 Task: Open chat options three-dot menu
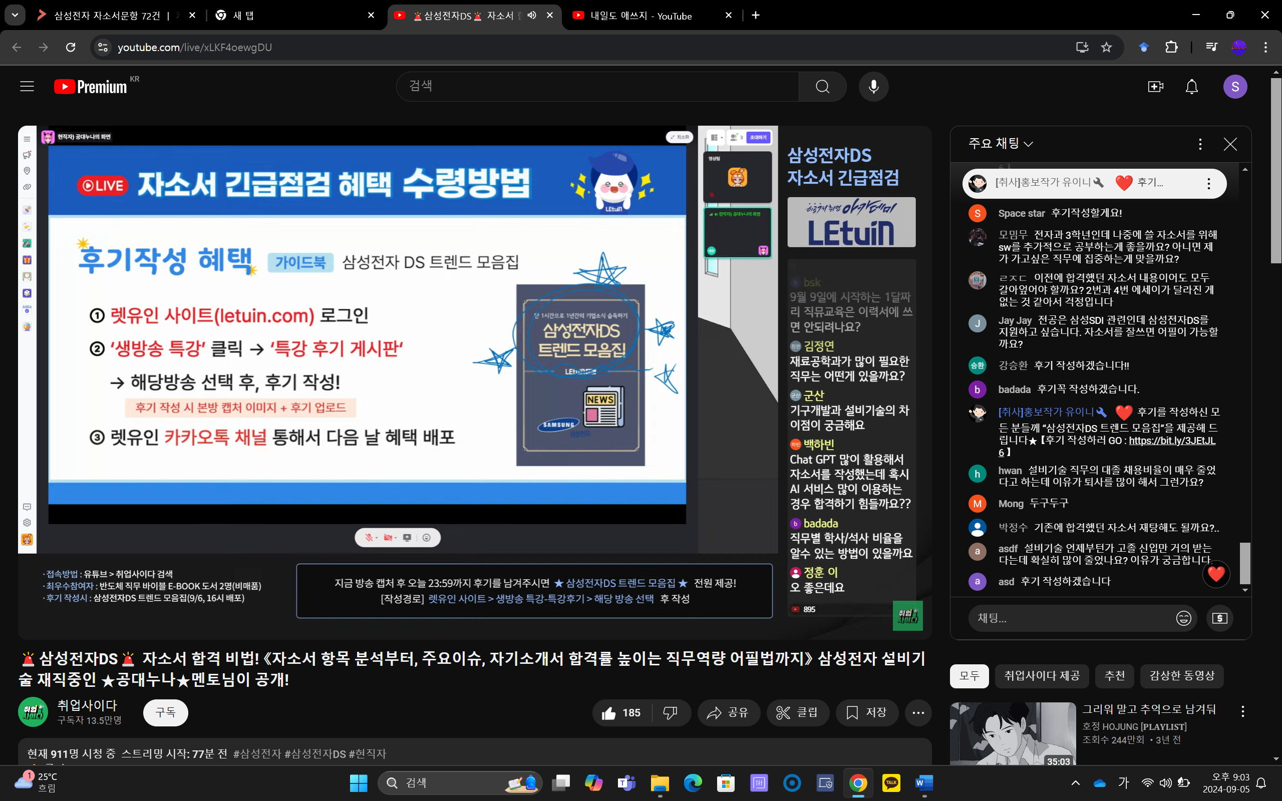1200,144
